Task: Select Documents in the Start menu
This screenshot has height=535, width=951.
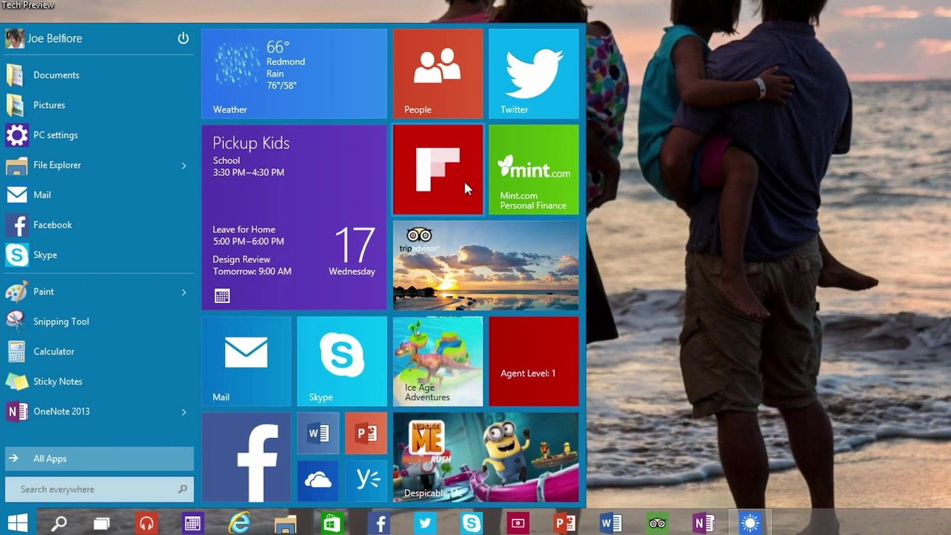Action: coord(56,75)
